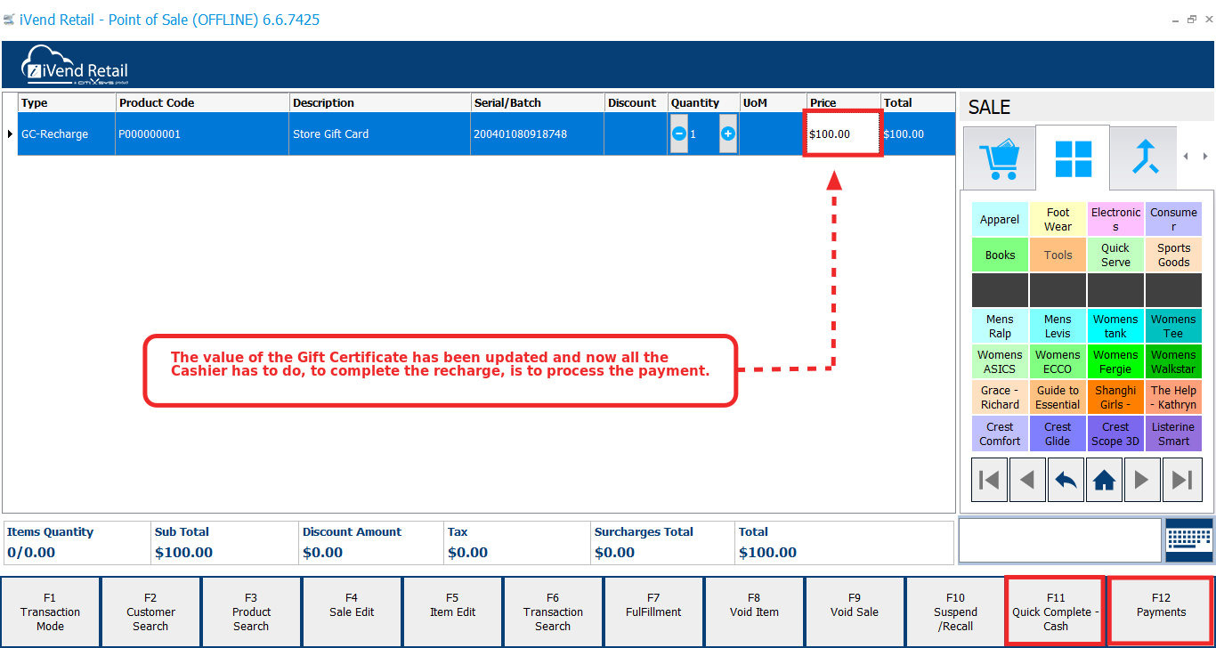Choose the Consumer category tile

[1173, 219]
